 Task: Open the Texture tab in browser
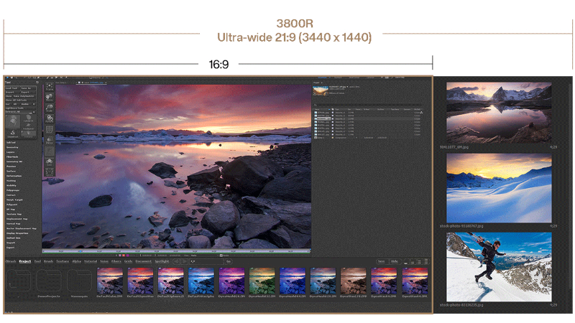[x=63, y=261]
